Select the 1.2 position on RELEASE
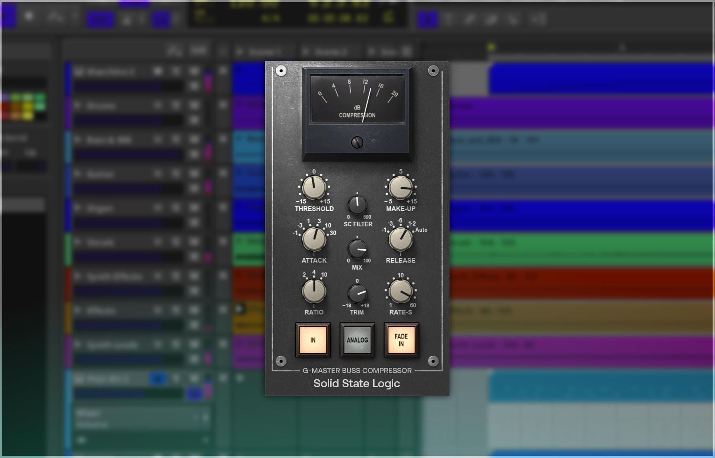This screenshot has height=458, width=715. (x=412, y=223)
